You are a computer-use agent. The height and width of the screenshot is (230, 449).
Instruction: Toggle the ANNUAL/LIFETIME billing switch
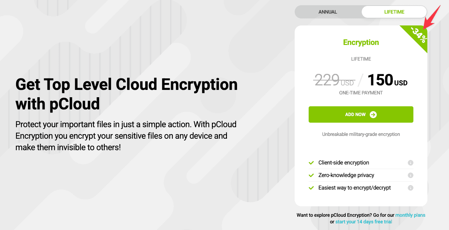pos(361,11)
